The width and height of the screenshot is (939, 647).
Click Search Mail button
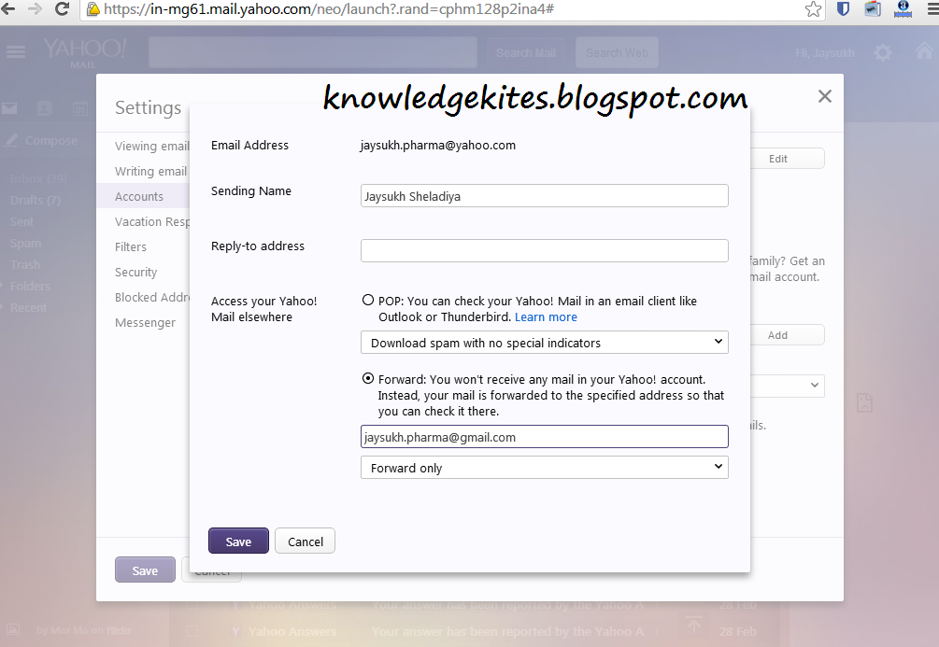tap(526, 52)
